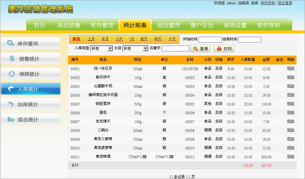The width and height of the screenshot is (305, 179).
Task: Click the 00010 row number
Action: tap(75, 148)
